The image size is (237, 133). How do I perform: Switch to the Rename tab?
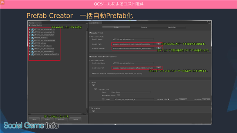[x=144, y=27]
